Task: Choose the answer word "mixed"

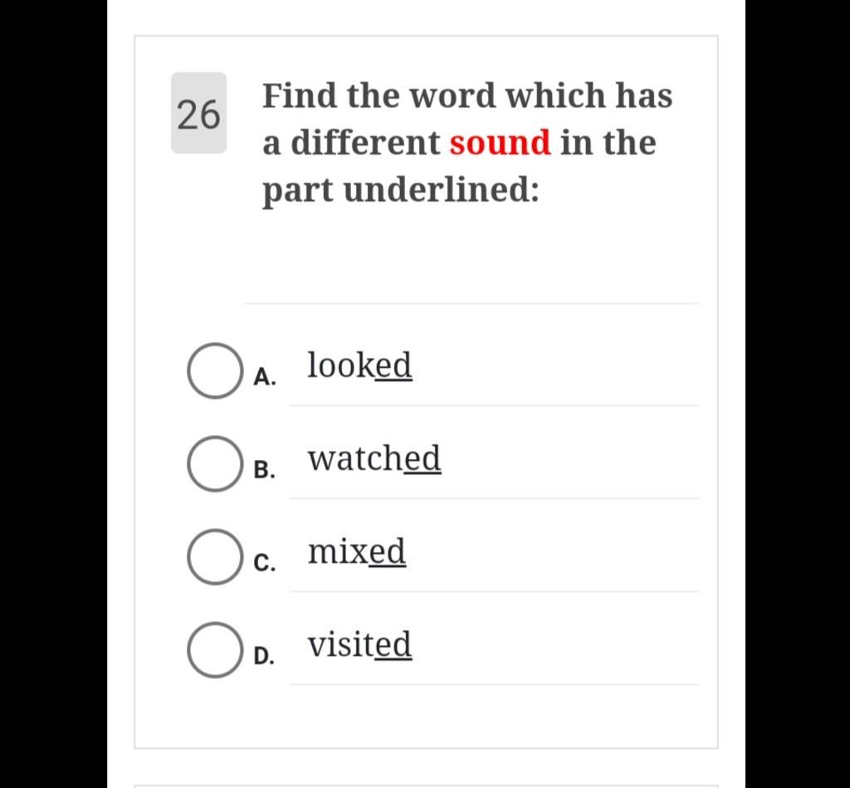Action: point(357,551)
